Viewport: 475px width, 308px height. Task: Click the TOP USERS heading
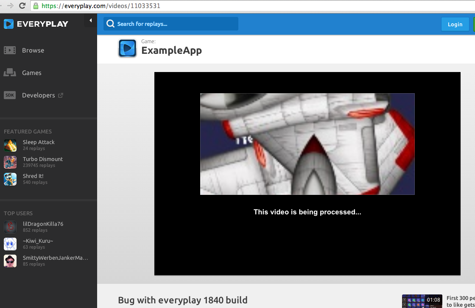click(18, 213)
